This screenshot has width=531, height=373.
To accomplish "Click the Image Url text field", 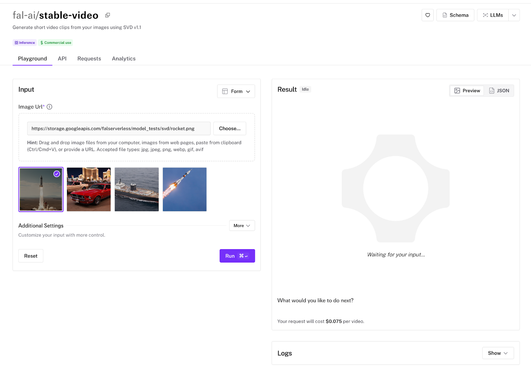I will (118, 128).
